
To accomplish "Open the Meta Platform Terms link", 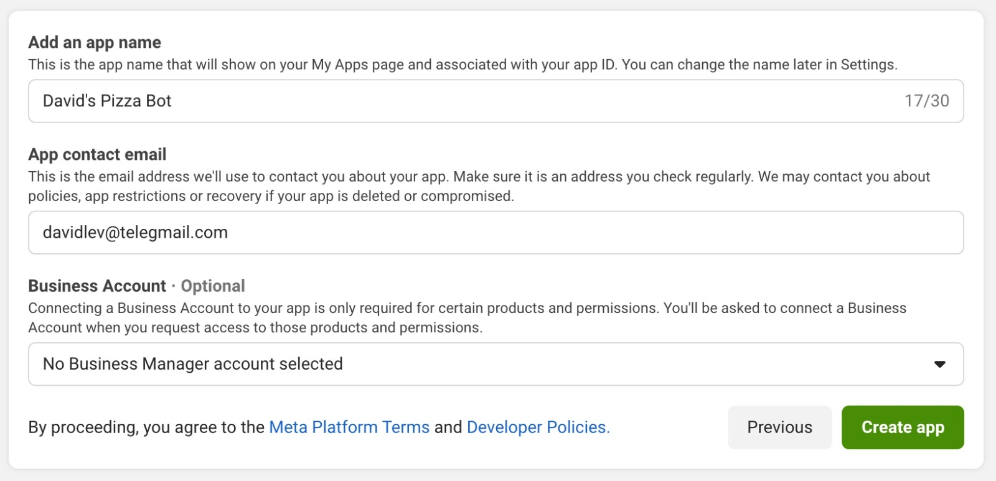I will pos(349,427).
